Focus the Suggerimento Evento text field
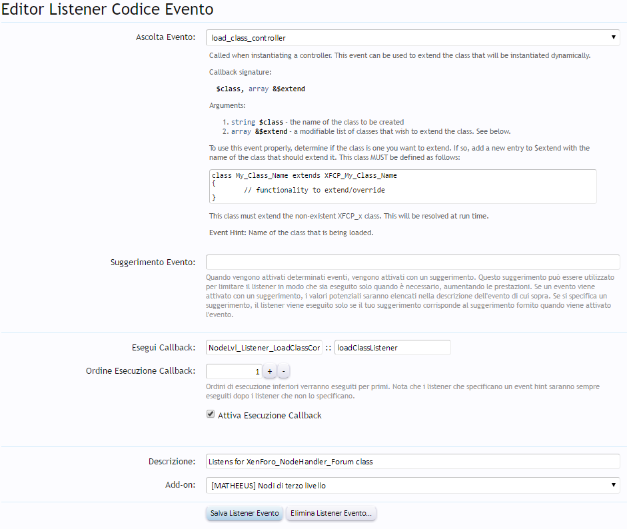 [x=412, y=262]
